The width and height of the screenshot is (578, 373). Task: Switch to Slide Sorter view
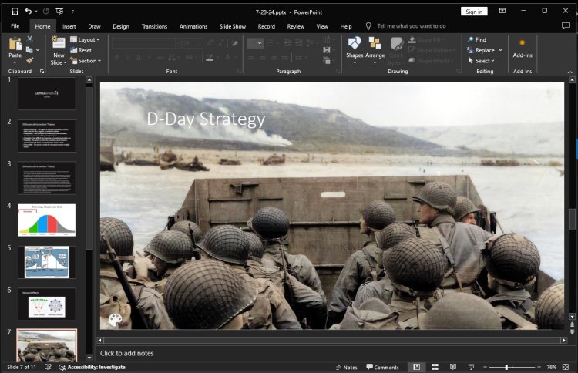[435, 367]
